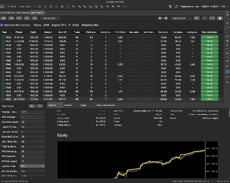Image resolution: width=230 pixels, height=183 pixels.
Task: Start optimisation with the play button
Action: point(197,18)
